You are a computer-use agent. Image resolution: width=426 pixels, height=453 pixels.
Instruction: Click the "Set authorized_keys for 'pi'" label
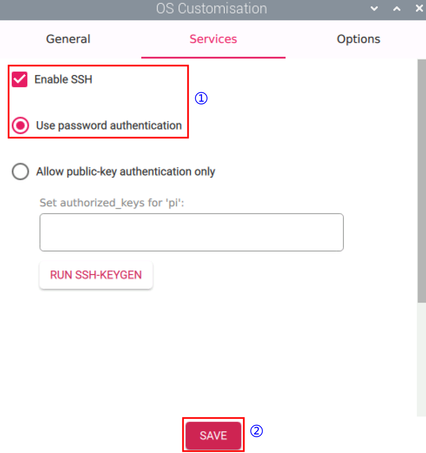112,203
